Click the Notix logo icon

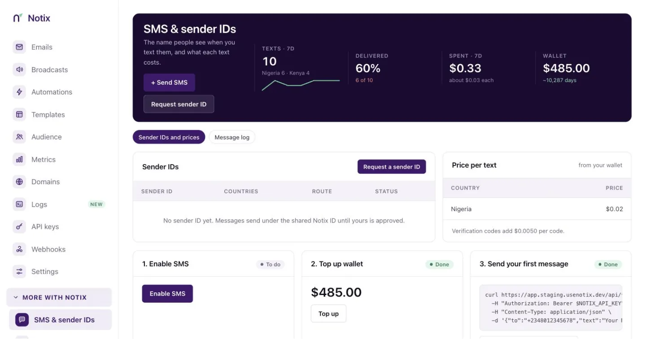[18, 18]
